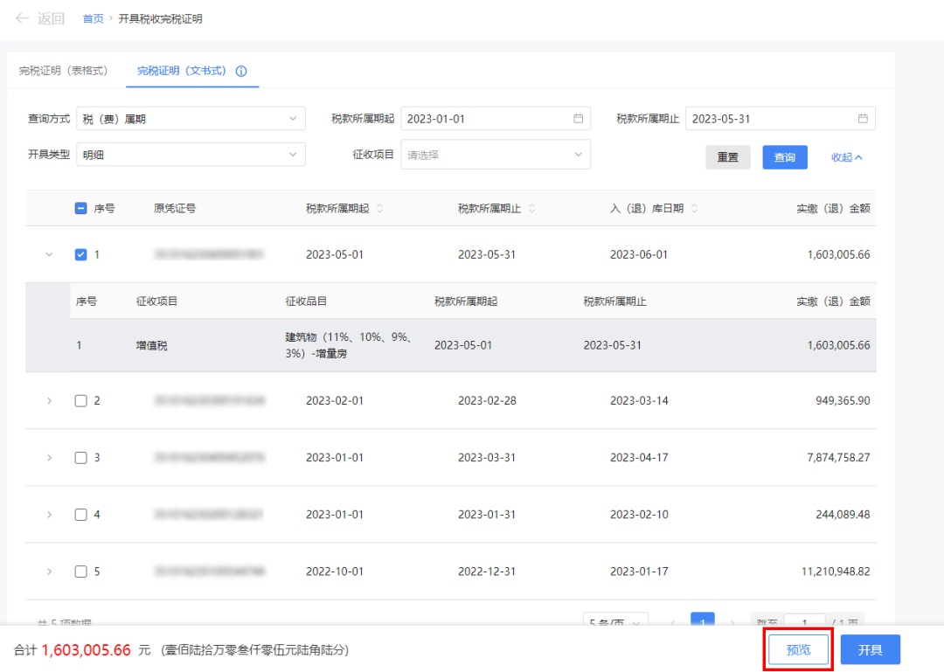This screenshot has width=944, height=672.
Task: Click the 预览 button
Action: tap(798, 650)
